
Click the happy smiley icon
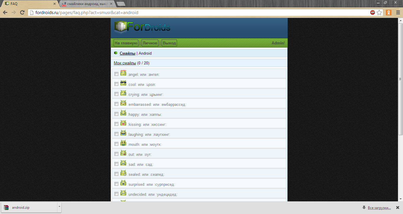click(x=123, y=113)
